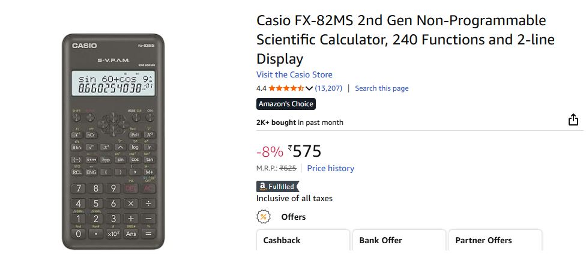Click the calculator's AC key in image
Image resolution: width=586 pixels, height=254 pixels.
[148, 189]
